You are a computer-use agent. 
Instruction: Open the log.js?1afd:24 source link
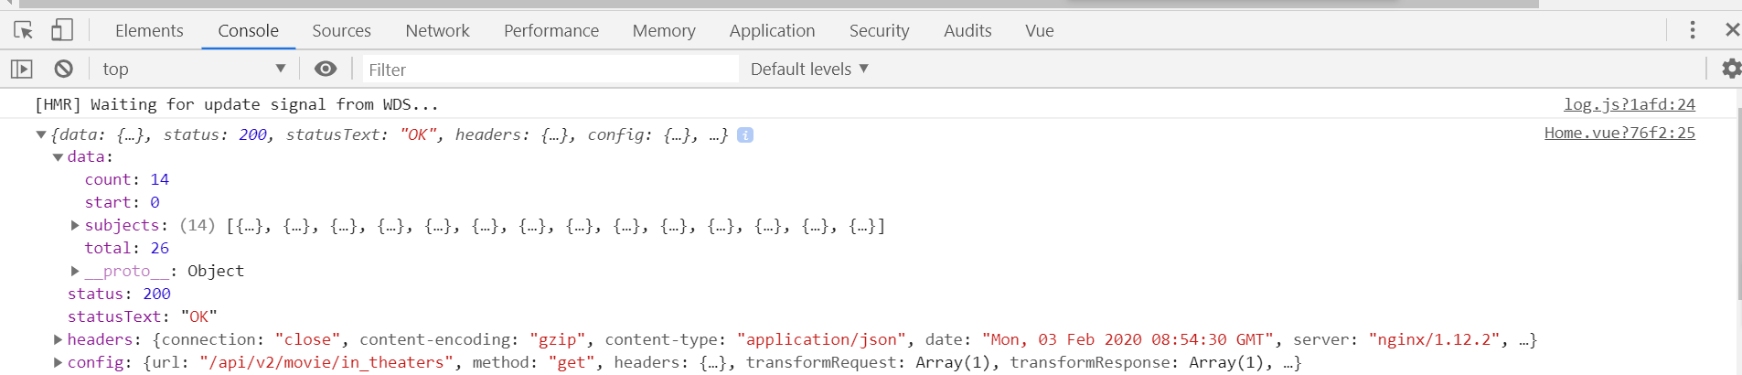1629,104
